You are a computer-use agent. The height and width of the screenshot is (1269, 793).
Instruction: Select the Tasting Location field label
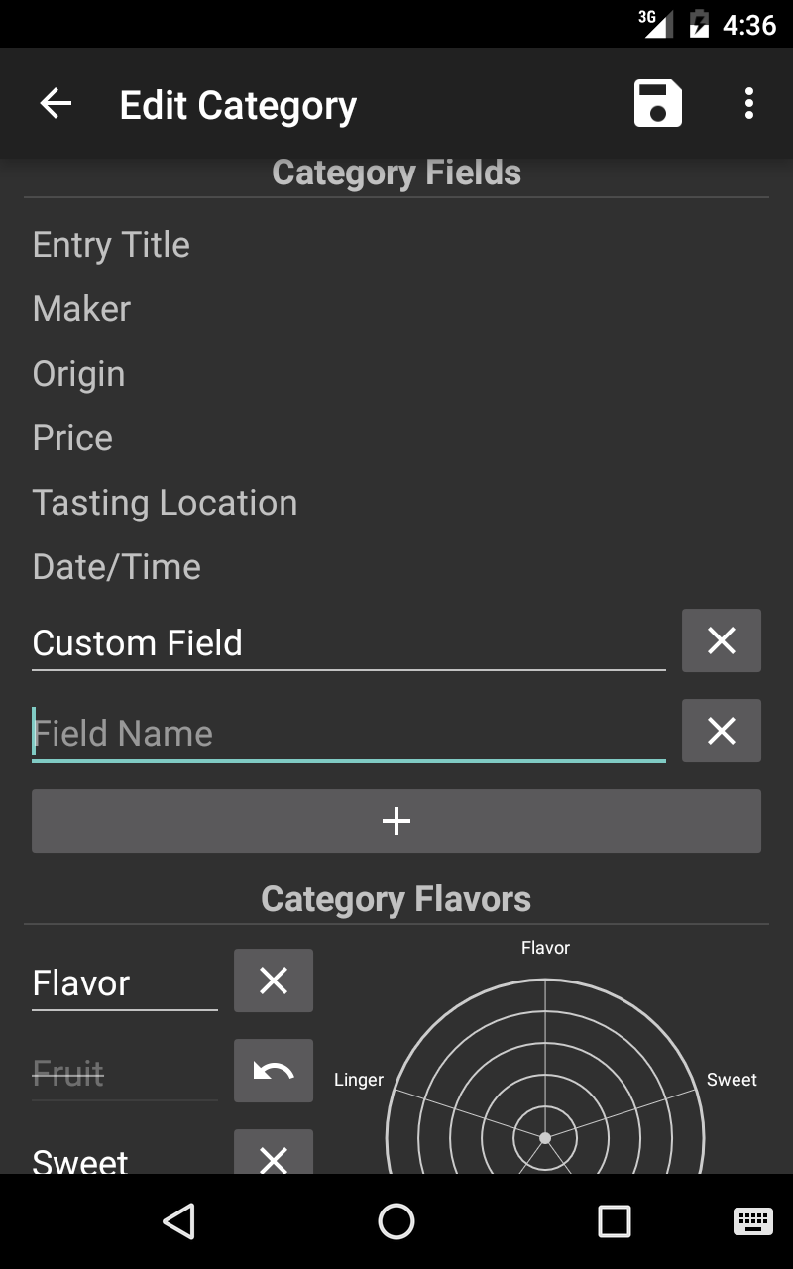165,503
